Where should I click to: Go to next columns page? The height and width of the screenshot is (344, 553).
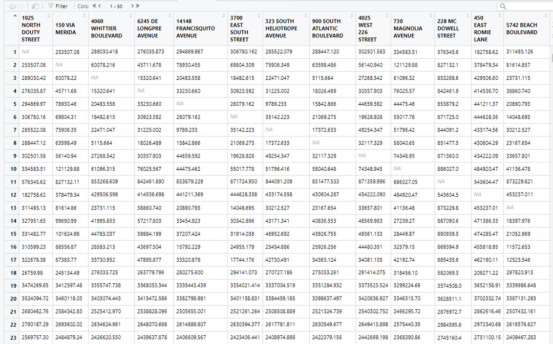[132, 6]
